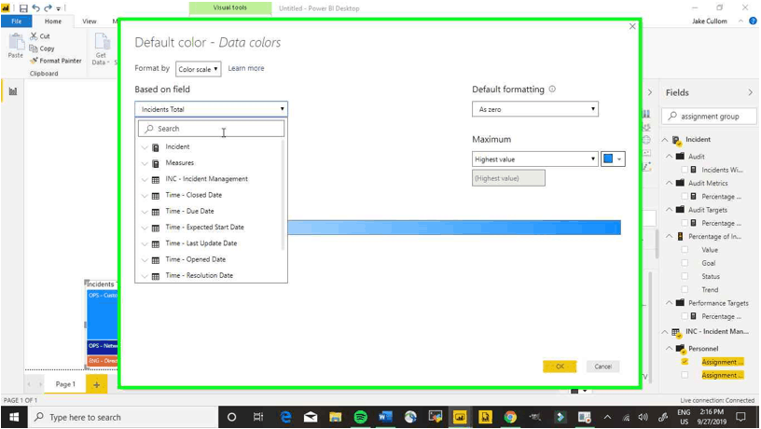Expand Time - Closed Date table
This screenshot has height=429, width=761.
145,195
